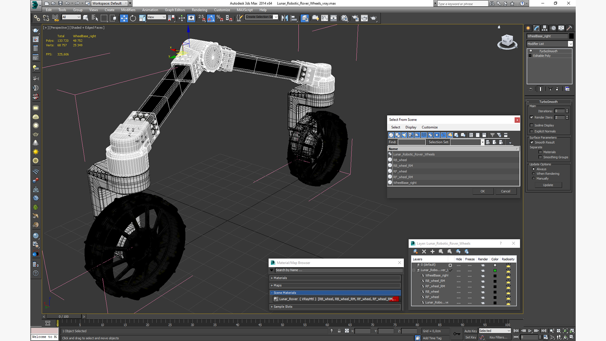
Task: Toggle Percent Snap in the main toolbar
Action: pos(220,18)
